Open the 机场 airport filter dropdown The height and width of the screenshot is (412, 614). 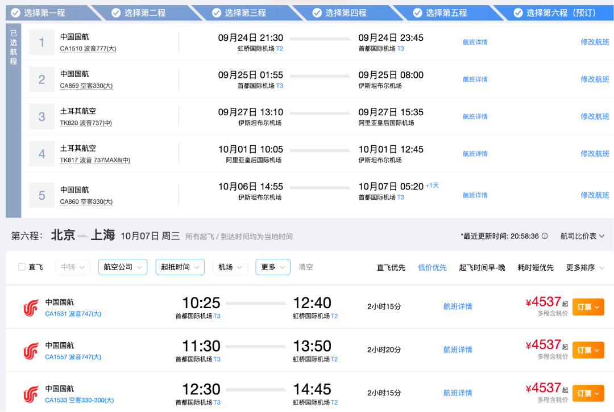[230, 267]
